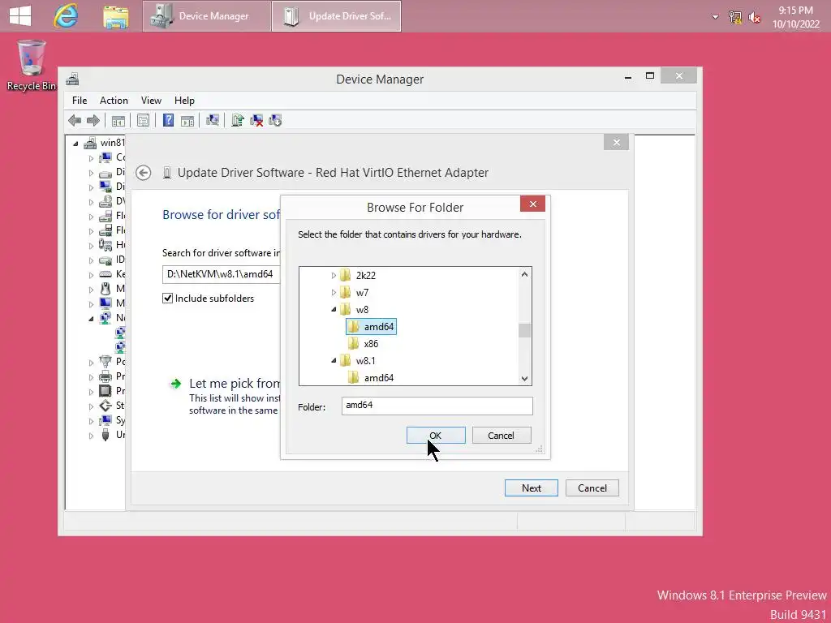Open the File menu in Device Manager
The image size is (831, 623).
pyautogui.click(x=80, y=100)
